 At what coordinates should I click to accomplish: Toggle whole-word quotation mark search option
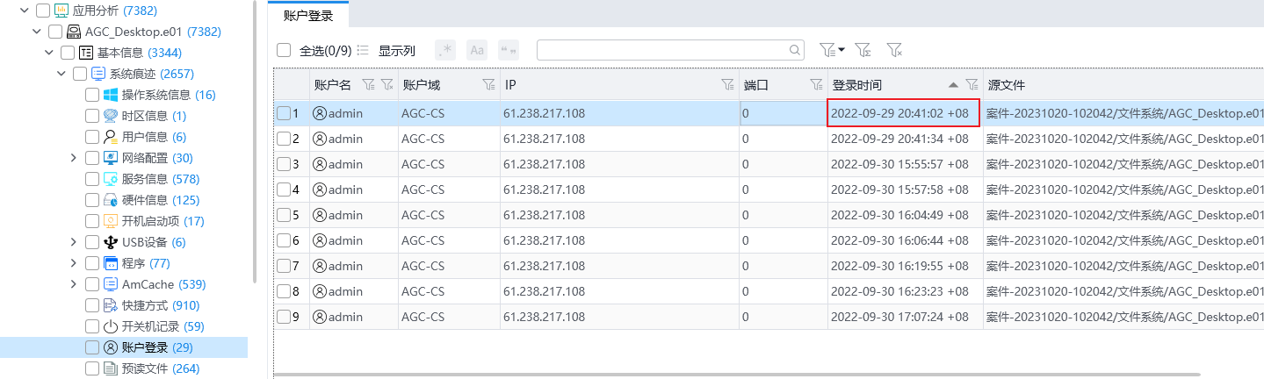click(x=509, y=51)
